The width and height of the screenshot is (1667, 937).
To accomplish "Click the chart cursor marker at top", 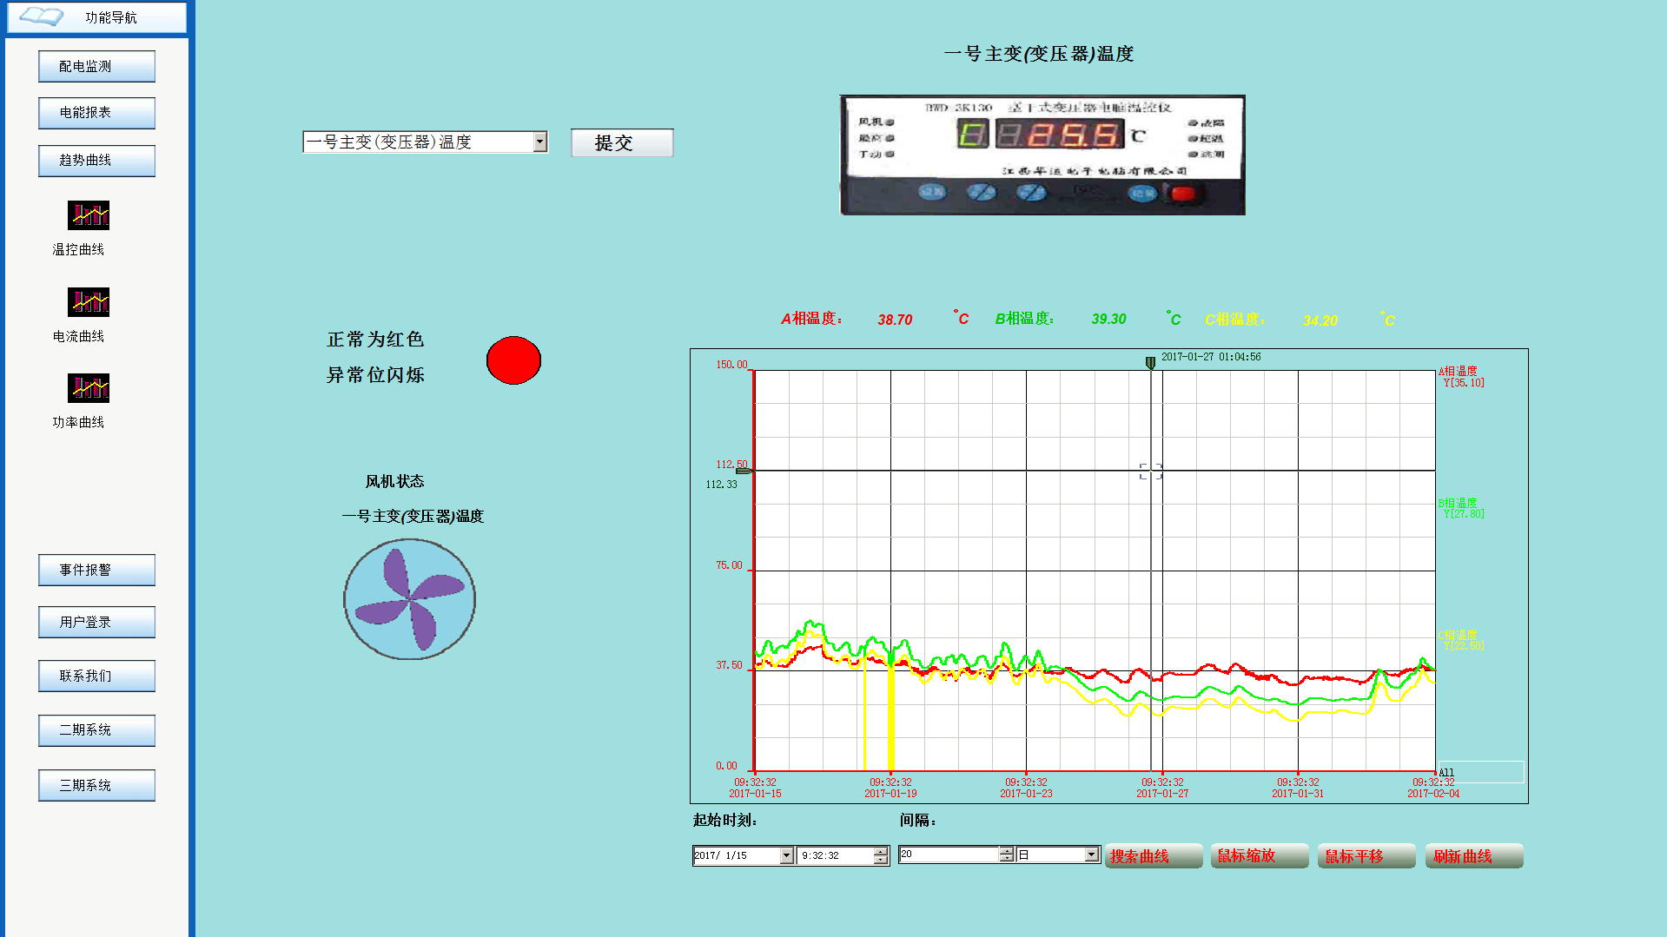I will click(x=1150, y=362).
